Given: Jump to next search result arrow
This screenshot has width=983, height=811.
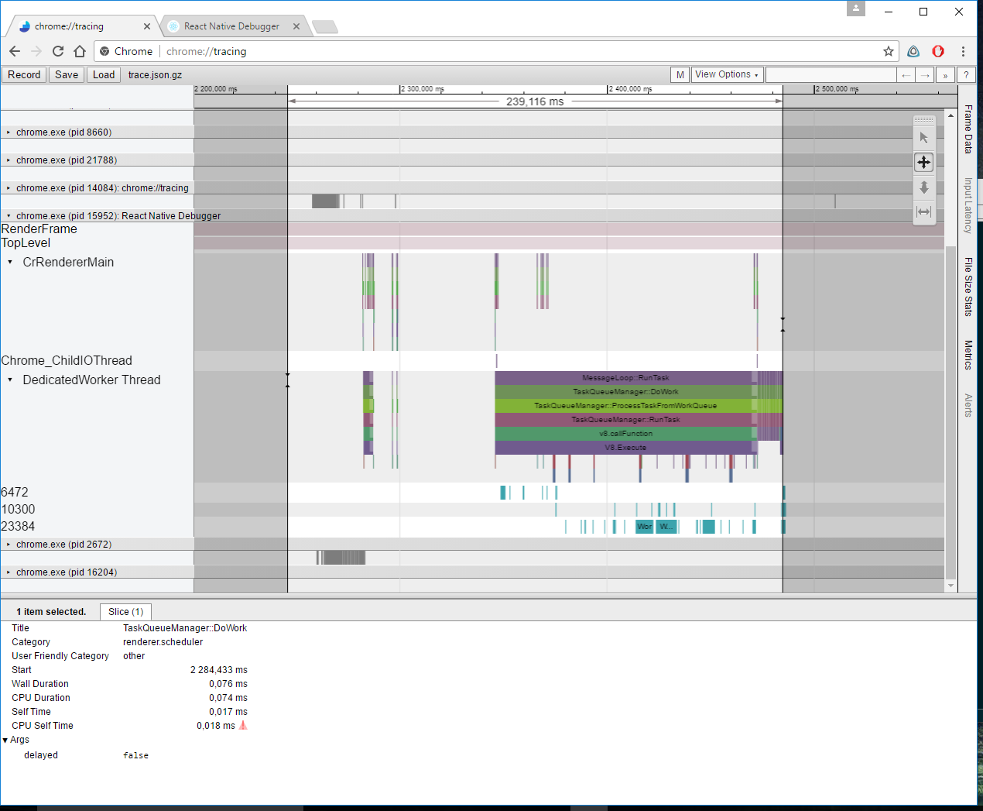Looking at the screenshot, I should click(x=926, y=75).
